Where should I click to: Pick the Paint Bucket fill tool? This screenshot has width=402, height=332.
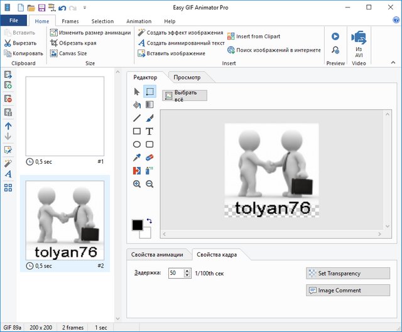pyautogui.click(x=136, y=105)
